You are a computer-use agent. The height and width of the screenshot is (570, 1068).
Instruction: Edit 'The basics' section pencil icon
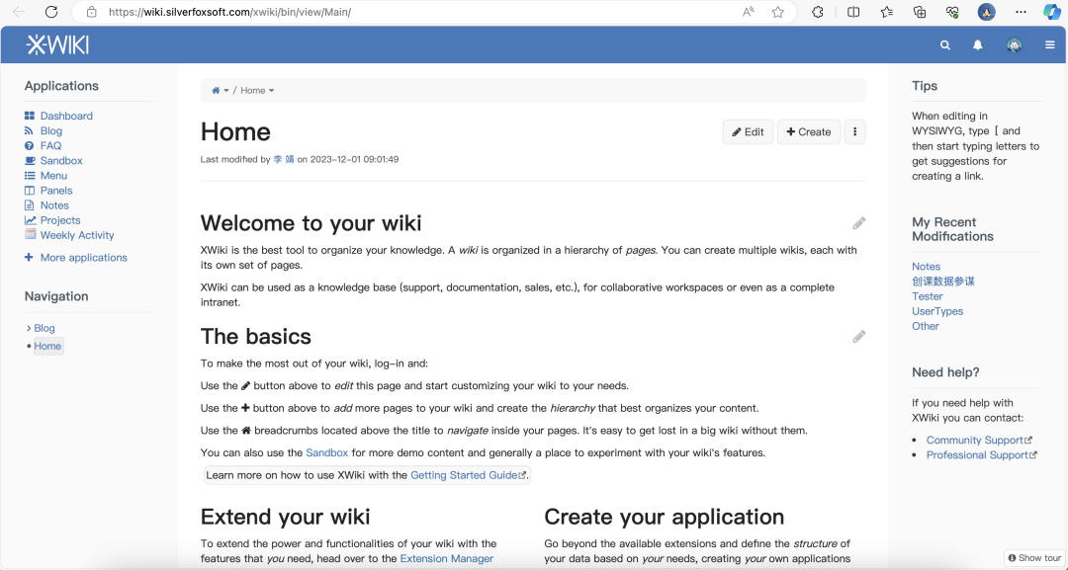tap(859, 337)
